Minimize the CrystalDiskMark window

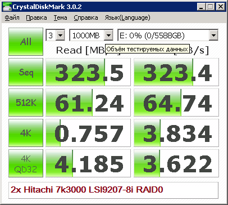201,7
